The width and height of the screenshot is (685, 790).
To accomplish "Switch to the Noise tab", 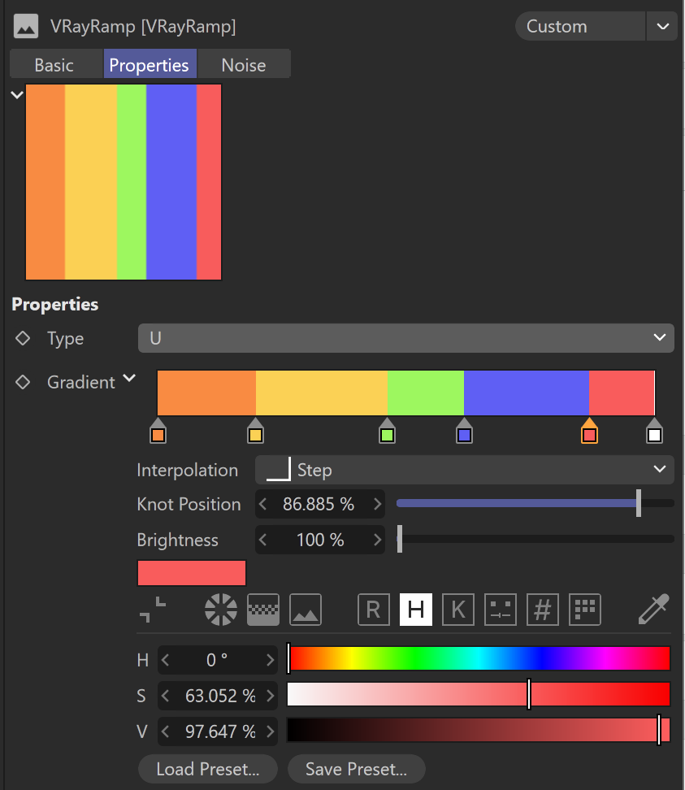I will 244,65.
